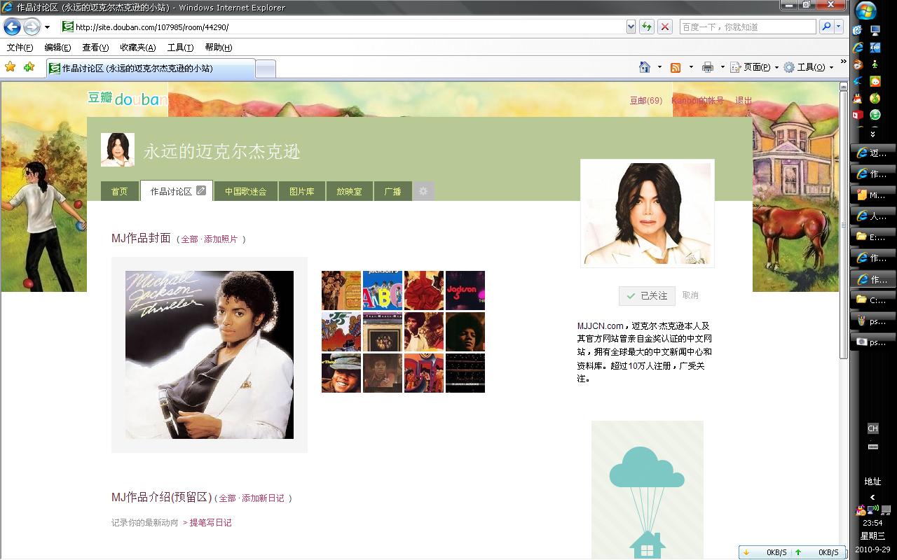Click the 添加新日记 link
The height and width of the screenshot is (560, 897).
pyautogui.click(x=263, y=498)
